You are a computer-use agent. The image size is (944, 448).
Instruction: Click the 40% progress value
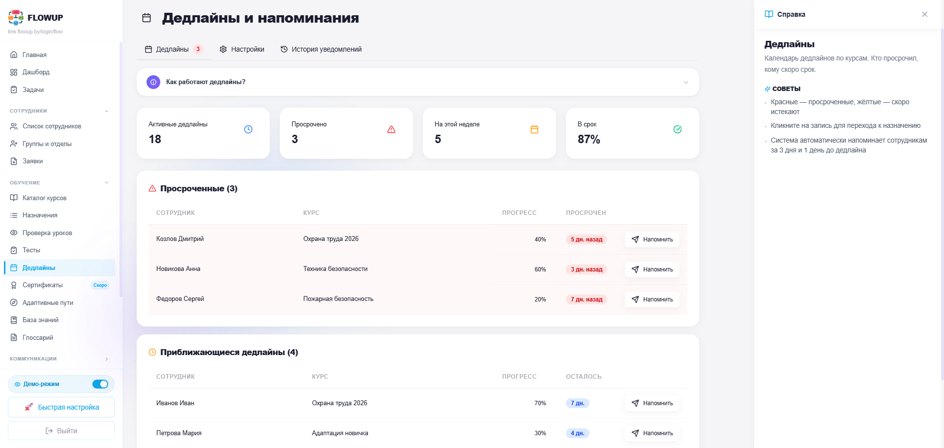[540, 239]
